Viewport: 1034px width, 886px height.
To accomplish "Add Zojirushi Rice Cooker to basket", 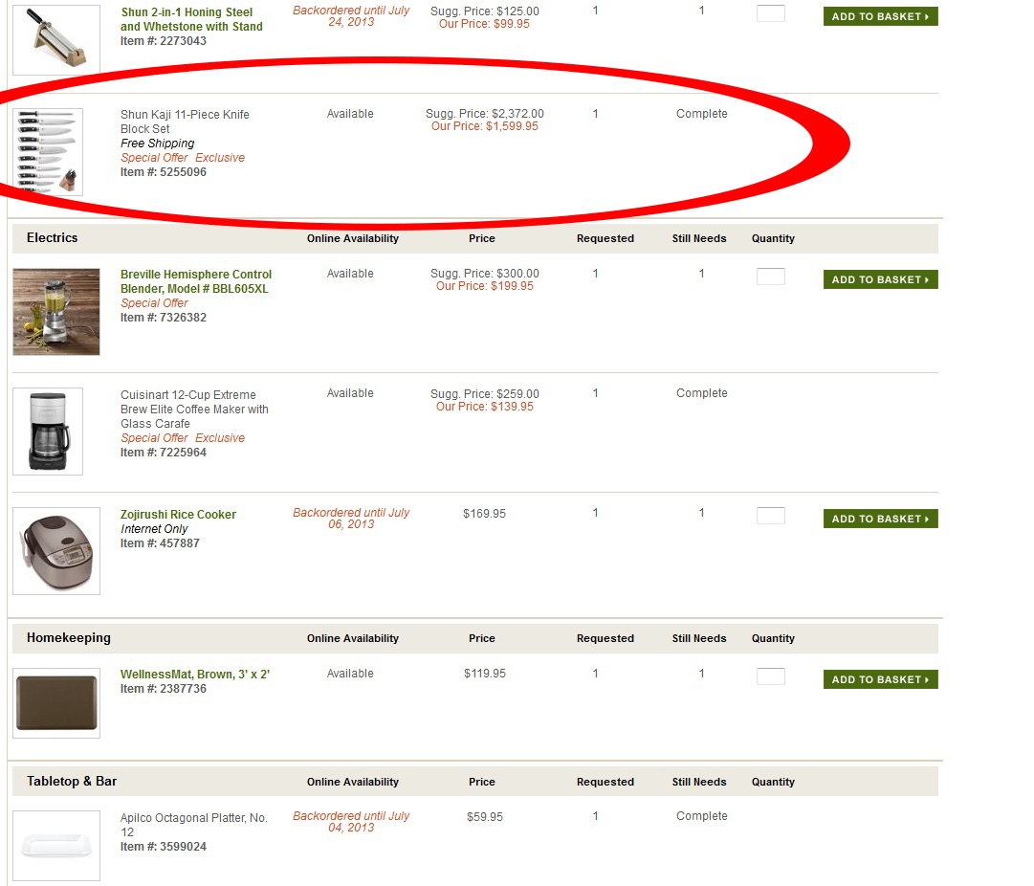I will click(880, 519).
